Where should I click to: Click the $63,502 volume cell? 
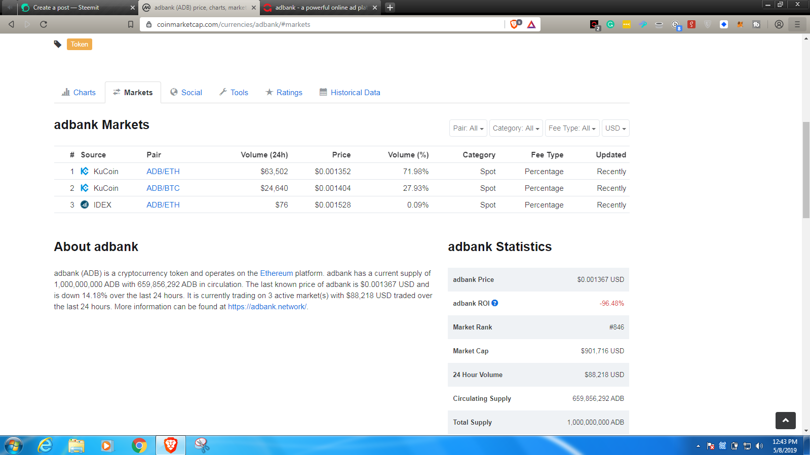[274, 172]
